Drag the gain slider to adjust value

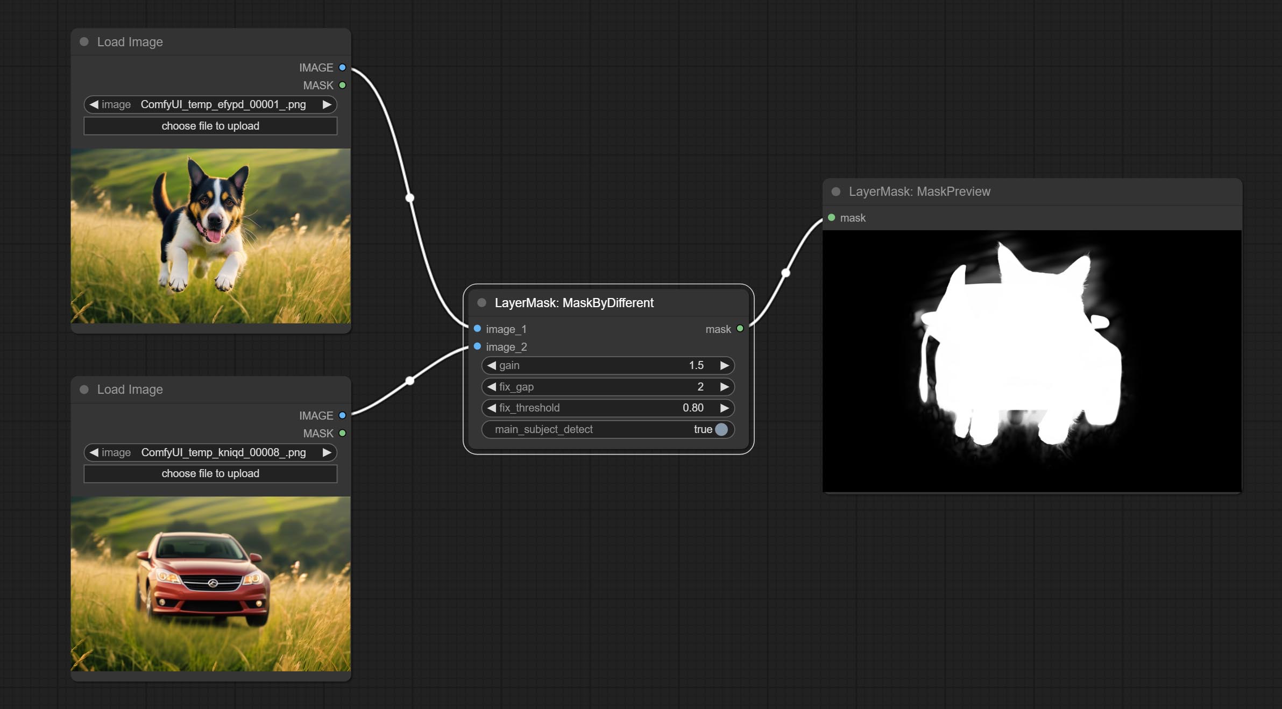[607, 365]
